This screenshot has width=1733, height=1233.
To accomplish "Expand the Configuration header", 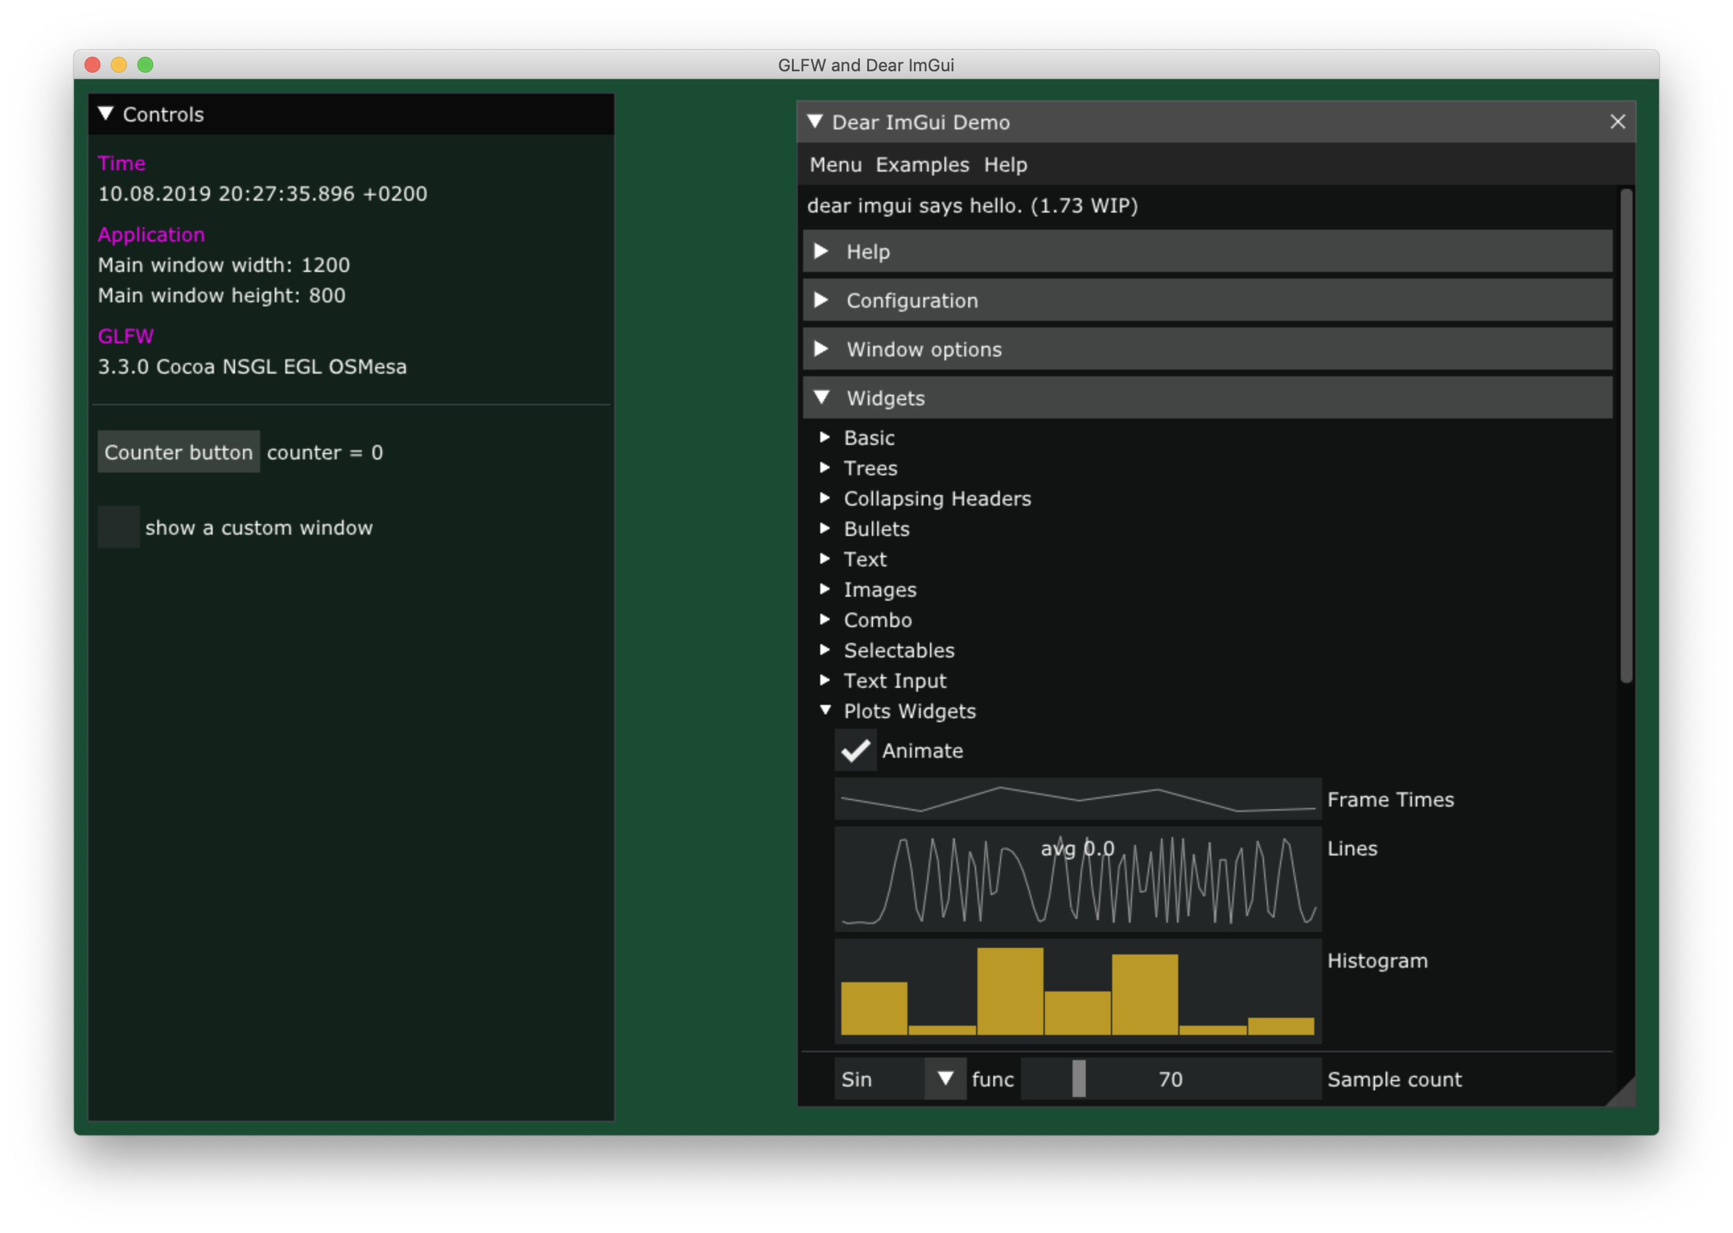I will click(1207, 300).
